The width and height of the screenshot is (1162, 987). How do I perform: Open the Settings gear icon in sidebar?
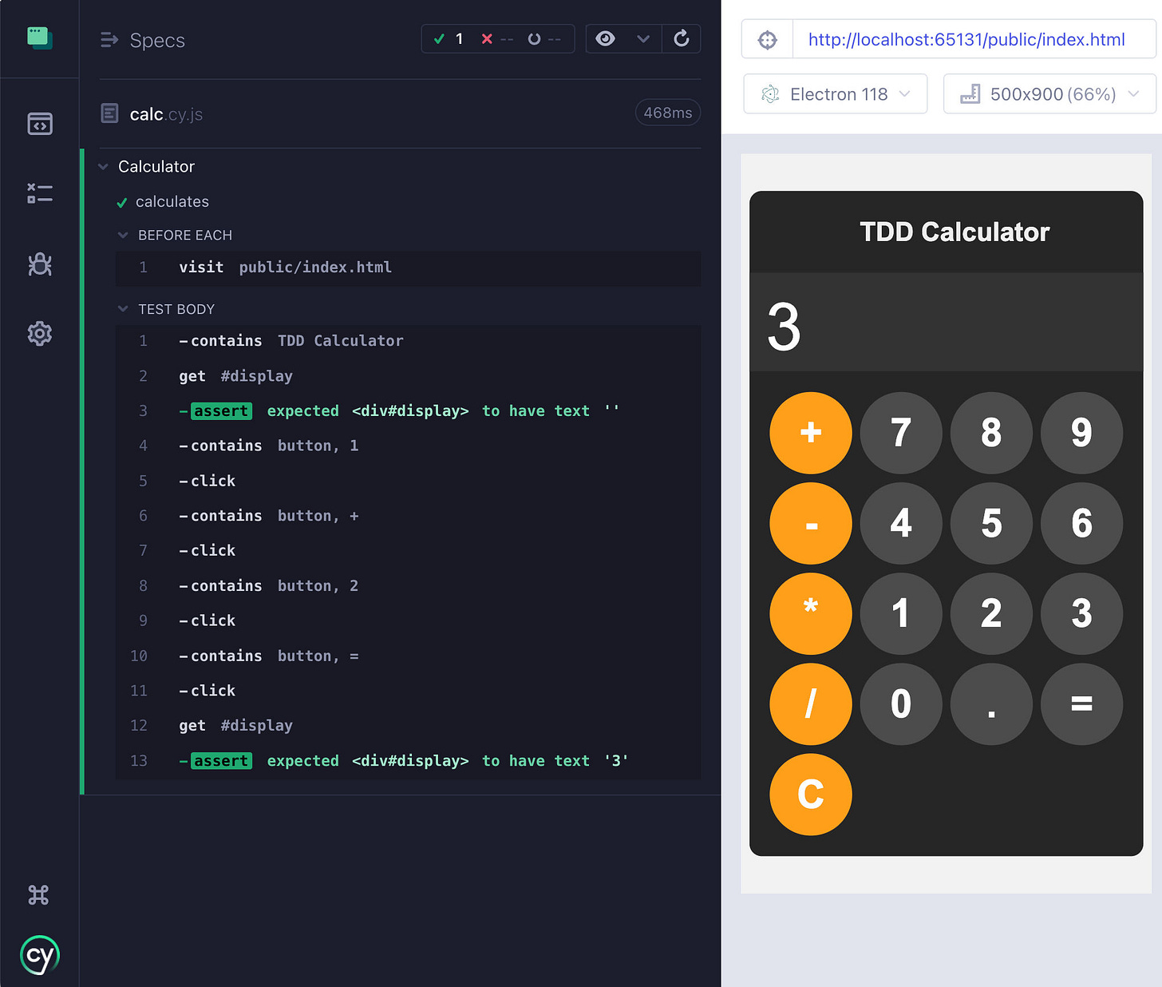(x=40, y=333)
